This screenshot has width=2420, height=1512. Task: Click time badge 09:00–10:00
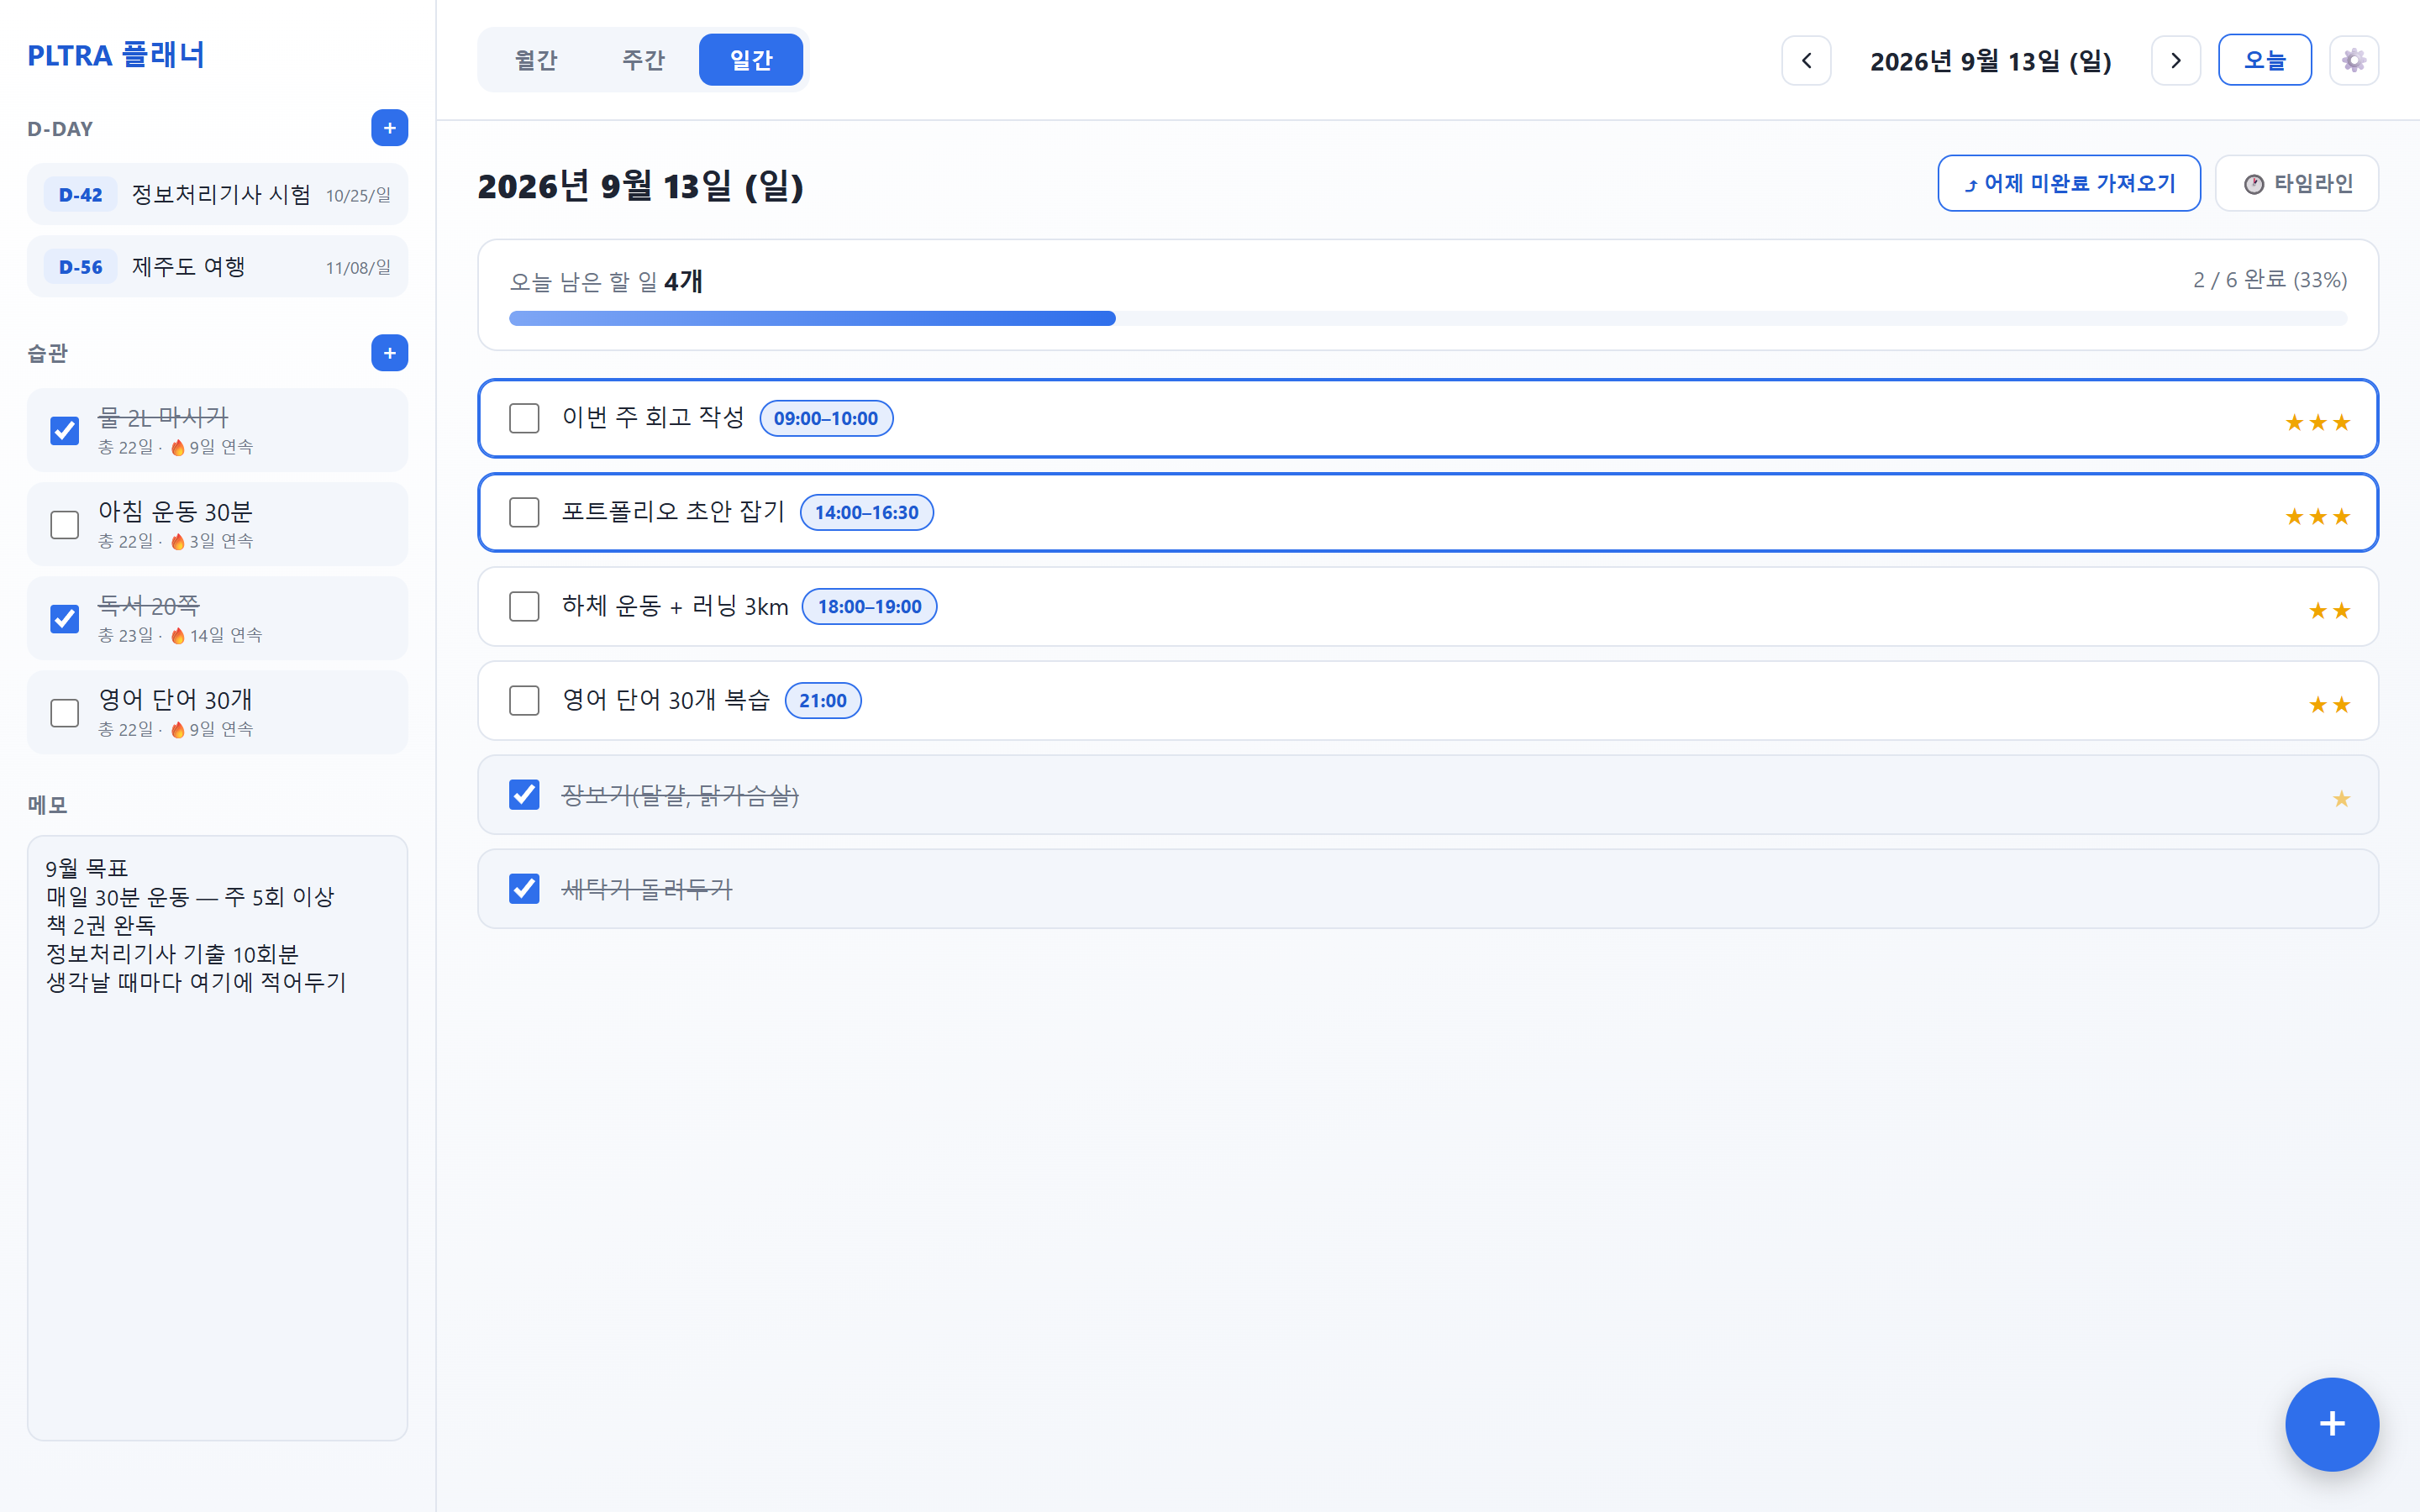coord(826,418)
